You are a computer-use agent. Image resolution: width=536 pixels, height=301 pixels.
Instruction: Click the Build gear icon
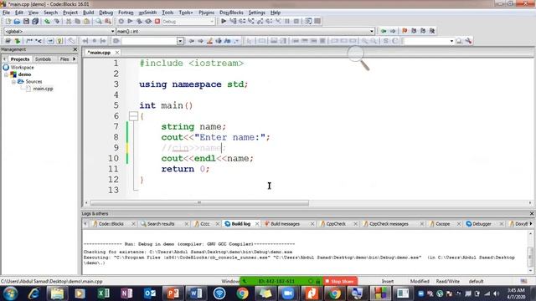[x=121, y=21]
